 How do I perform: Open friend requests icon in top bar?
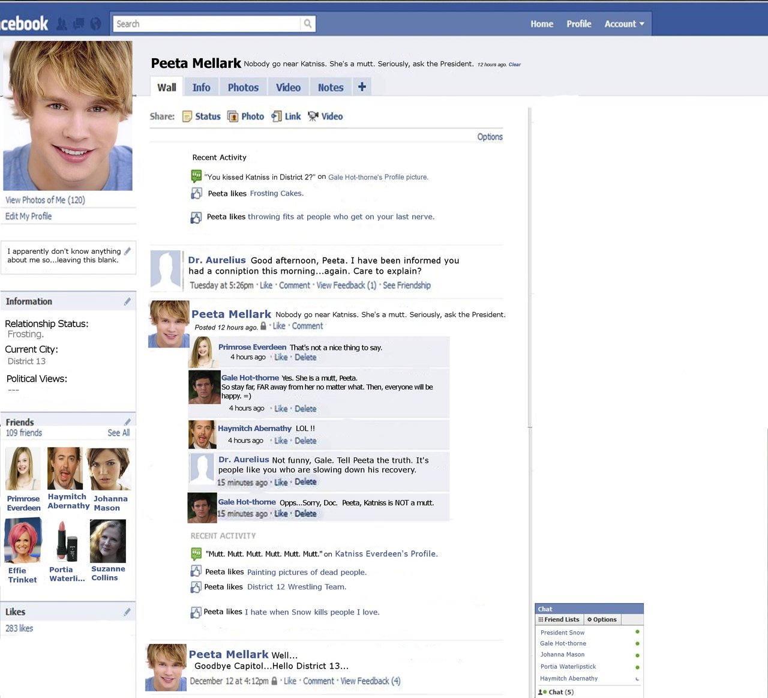pyautogui.click(x=61, y=24)
